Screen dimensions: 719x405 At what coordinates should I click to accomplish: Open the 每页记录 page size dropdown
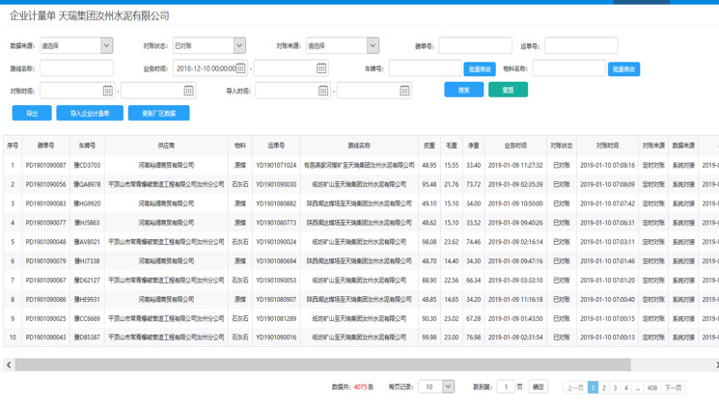[x=448, y=387]
